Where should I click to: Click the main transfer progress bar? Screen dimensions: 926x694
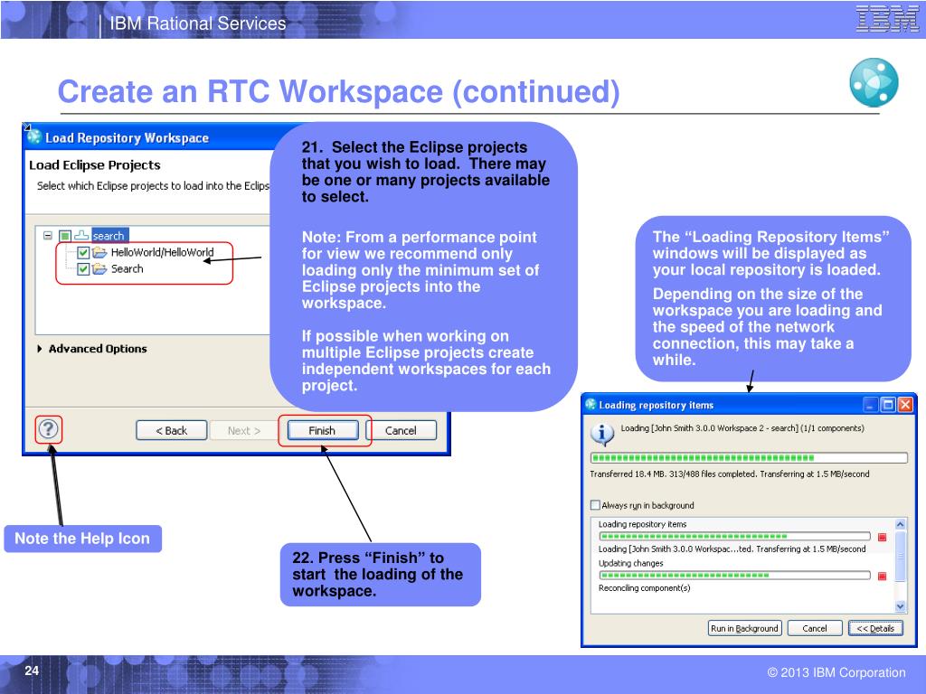coord(748,458)
